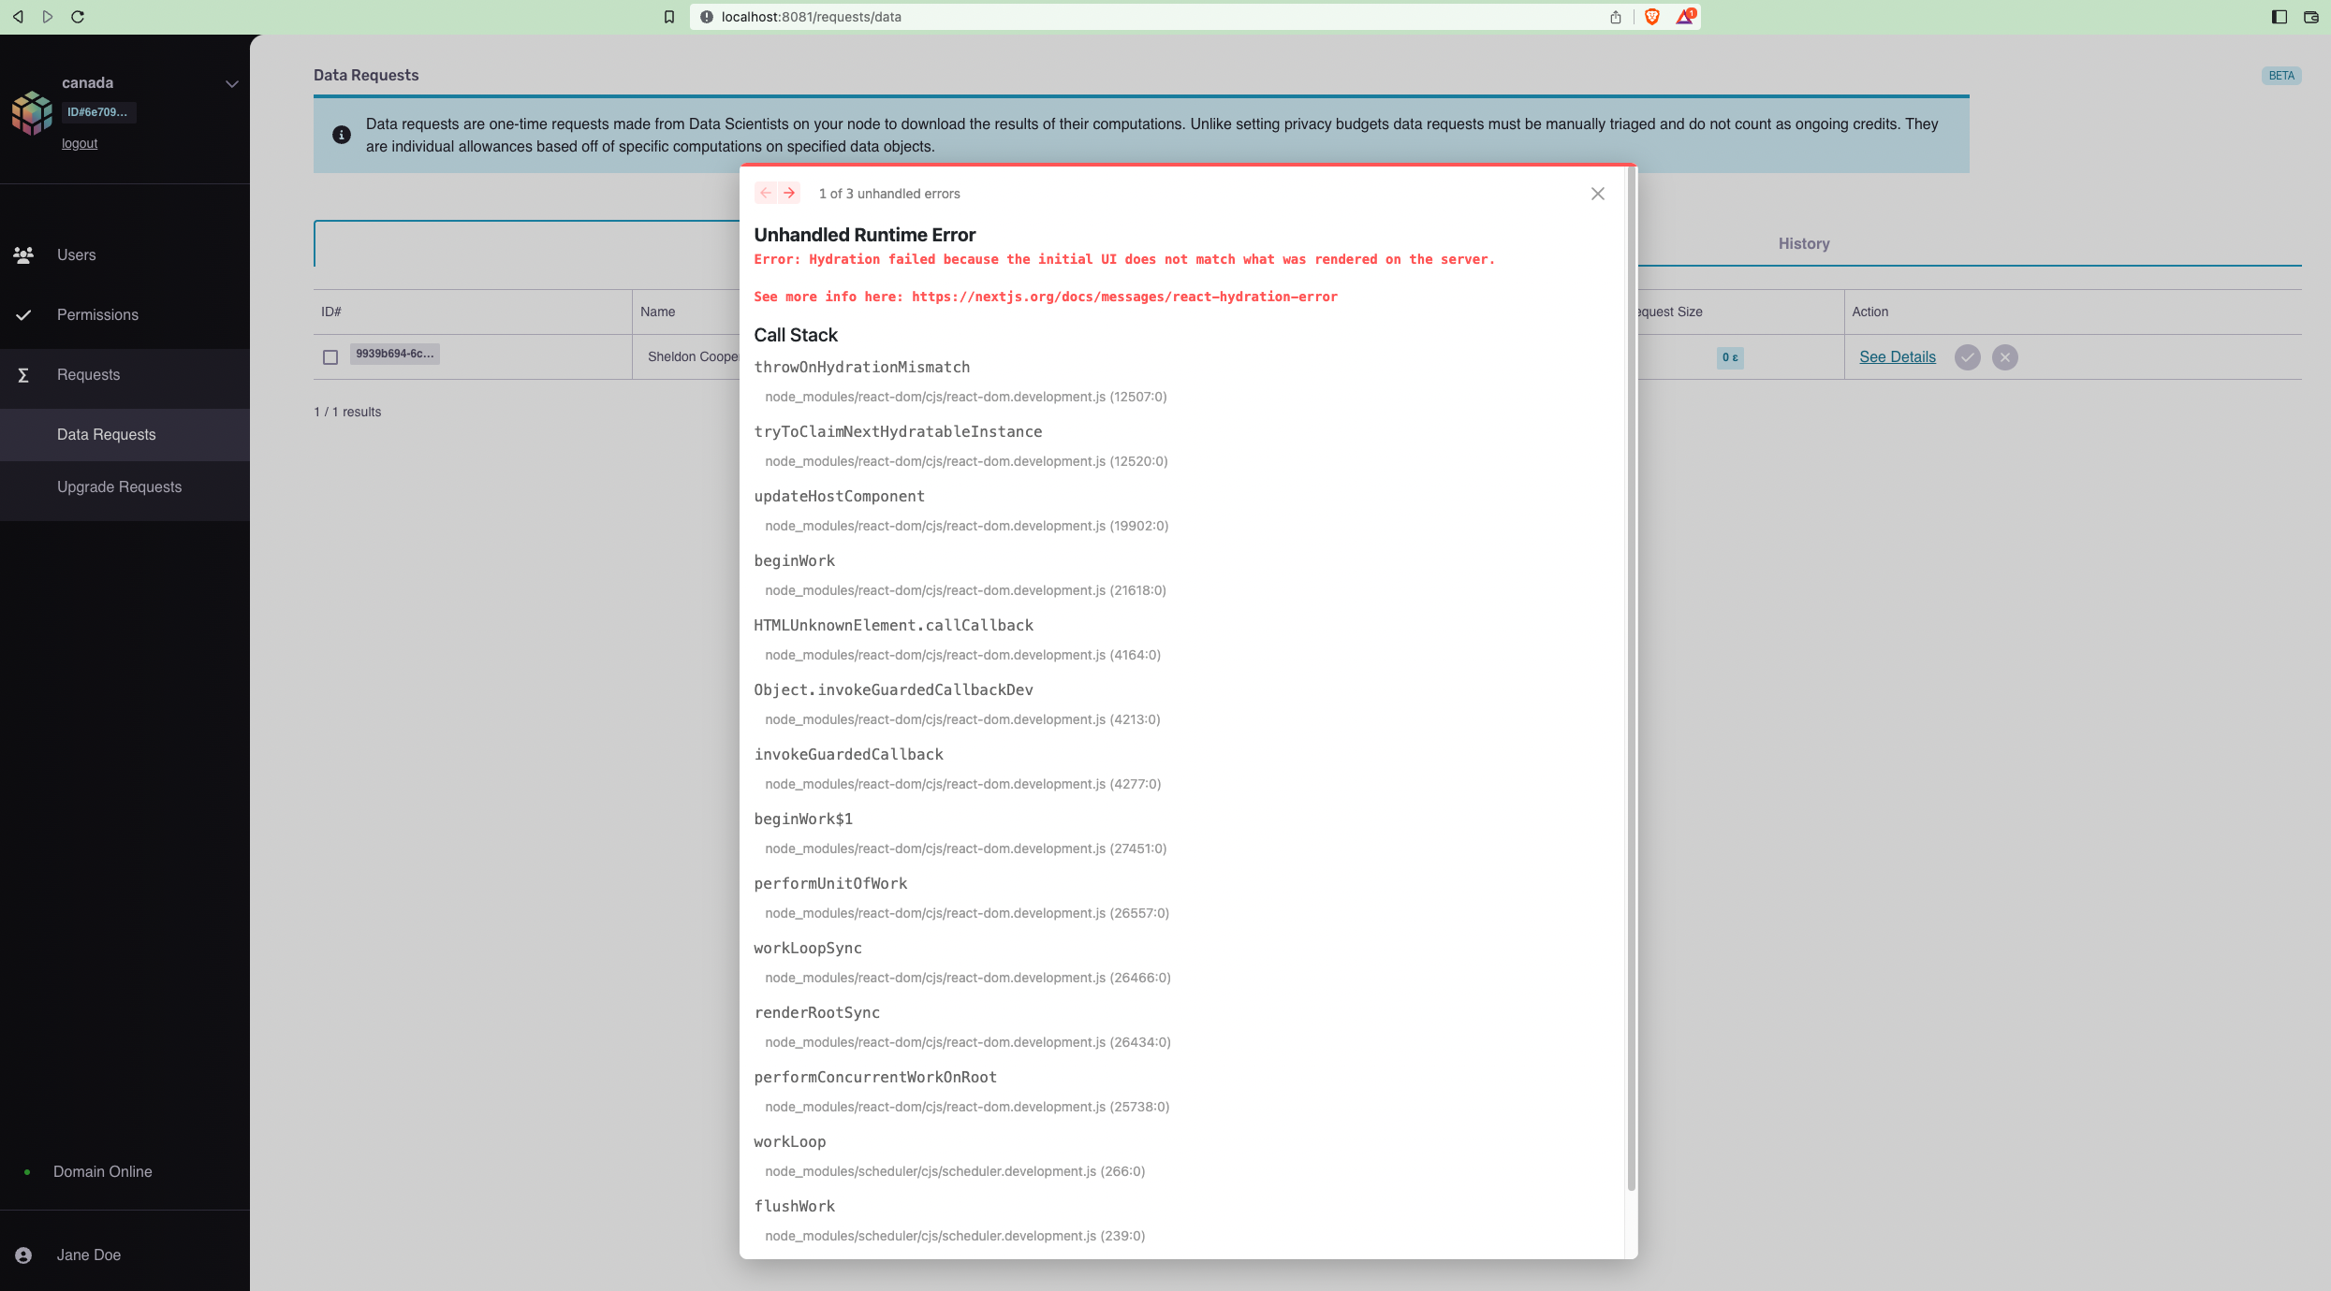Approve the request with the checkmark button
The width and height of the screenshot is (2331, 1291).
1968,356
